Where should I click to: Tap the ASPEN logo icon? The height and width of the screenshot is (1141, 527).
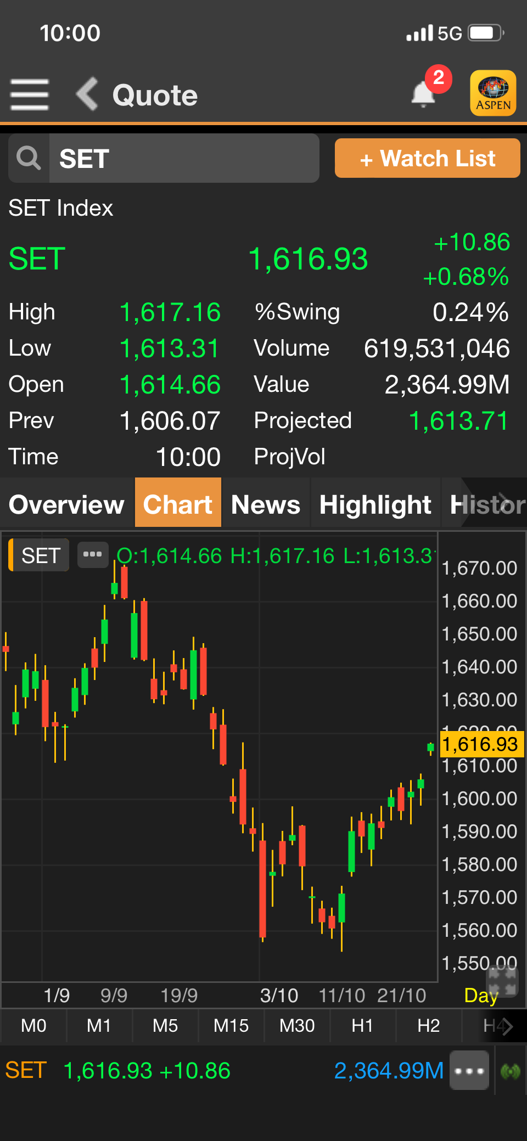click(493, 93)
